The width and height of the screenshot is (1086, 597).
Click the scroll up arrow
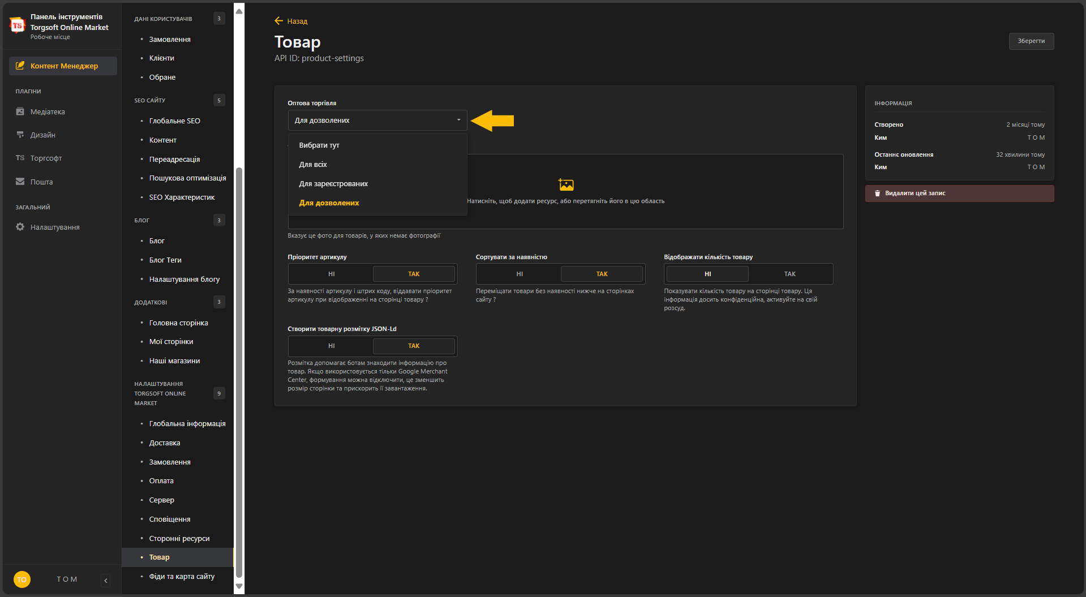coord(239,11)
